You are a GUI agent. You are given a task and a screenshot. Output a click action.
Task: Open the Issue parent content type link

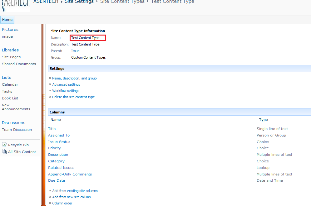click(x=75, y=51)
